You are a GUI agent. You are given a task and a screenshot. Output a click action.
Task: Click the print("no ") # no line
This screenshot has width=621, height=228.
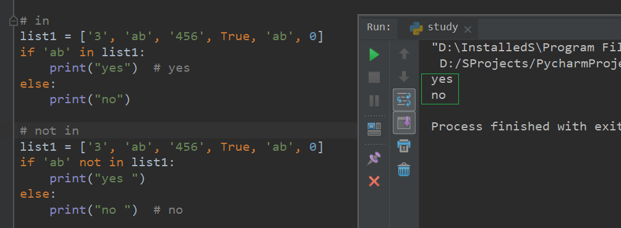[x=116, y=210]
